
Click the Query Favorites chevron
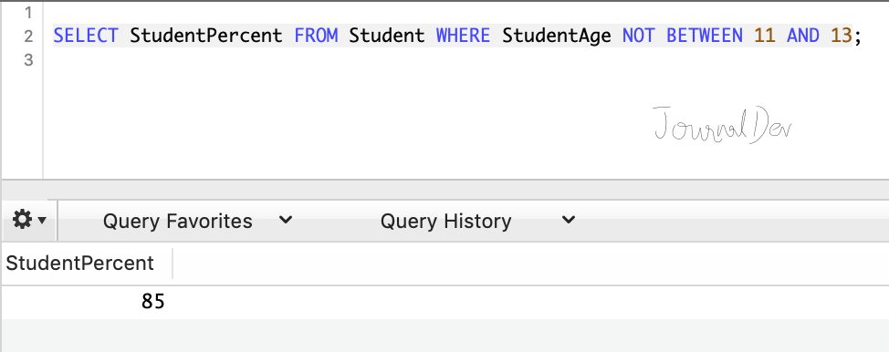287,220
